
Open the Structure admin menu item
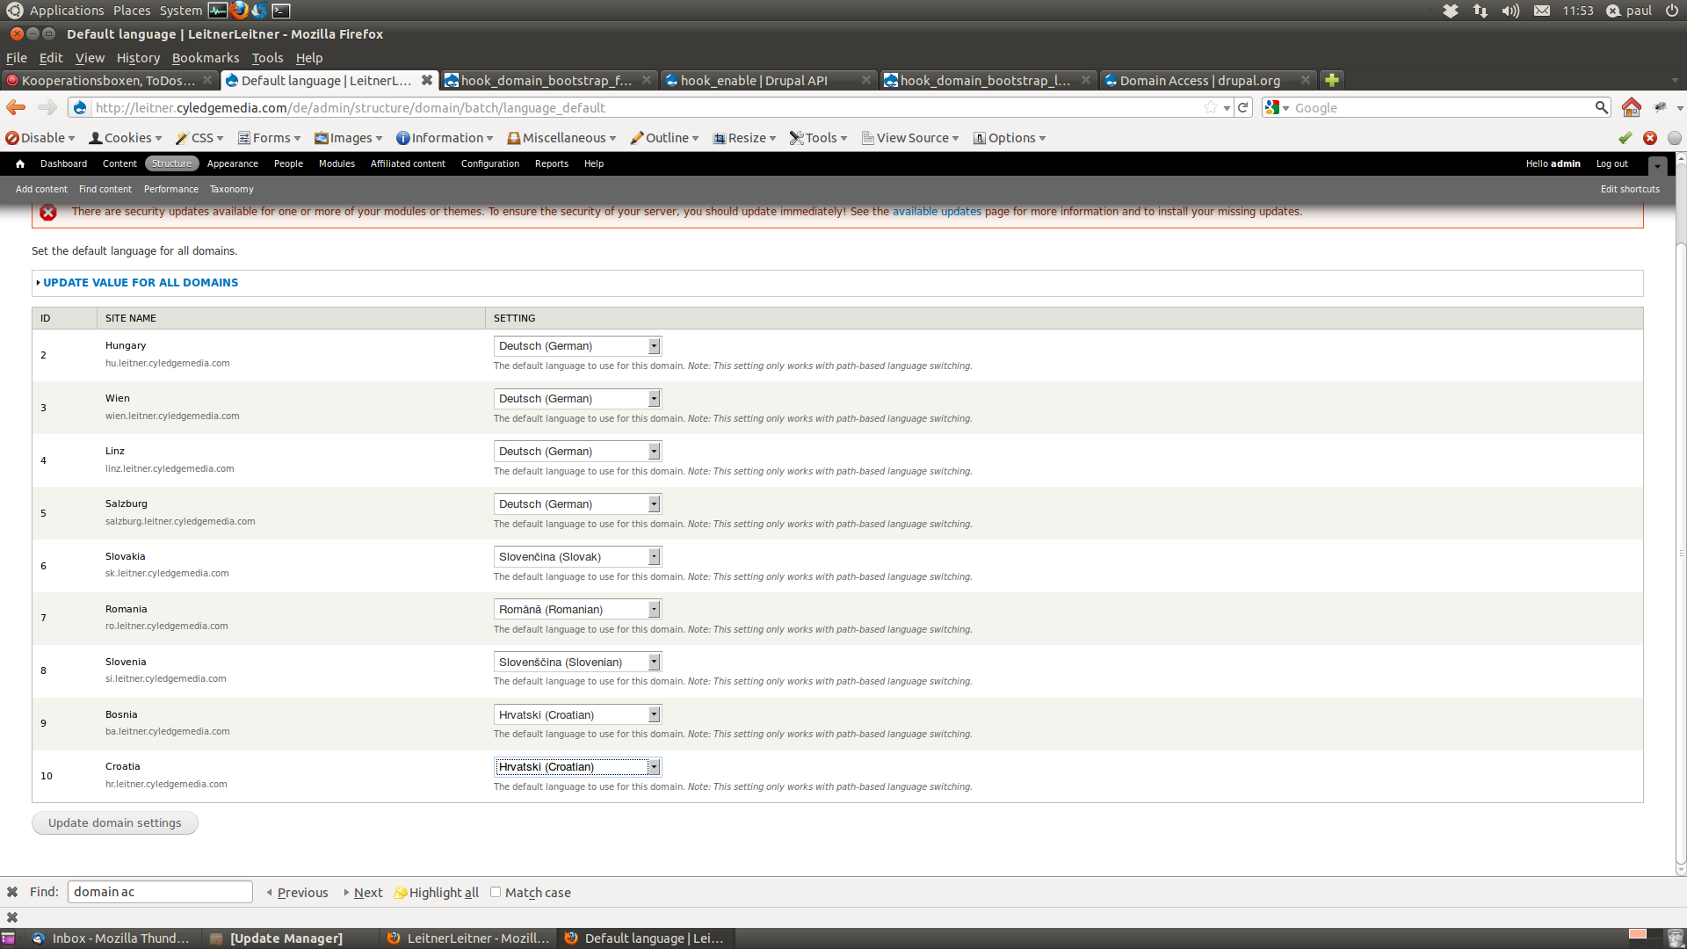tap(171, 163)
